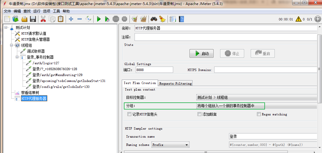
Task: Select 察看结果树 in the tree
Action: tap(30, 93)
